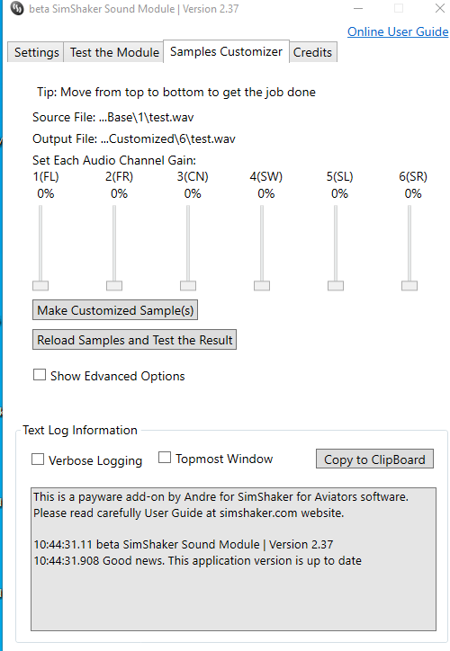450x651 pixels.
Task: Enable the Topmost Window checkbox
Action: point(165,458)
